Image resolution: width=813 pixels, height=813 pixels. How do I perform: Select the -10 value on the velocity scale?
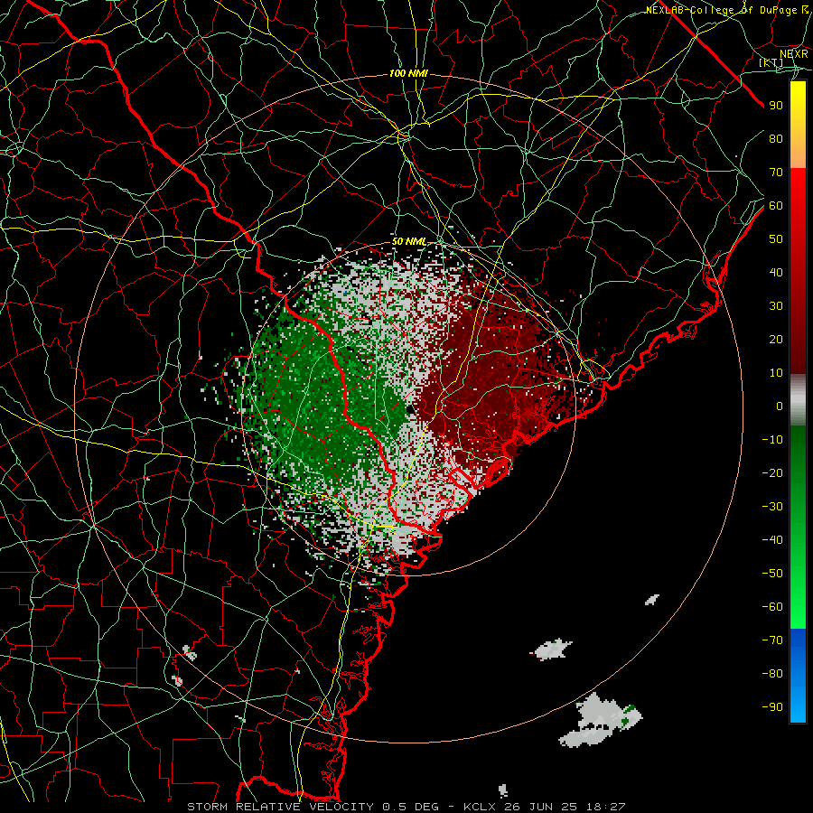coord(772,440)
